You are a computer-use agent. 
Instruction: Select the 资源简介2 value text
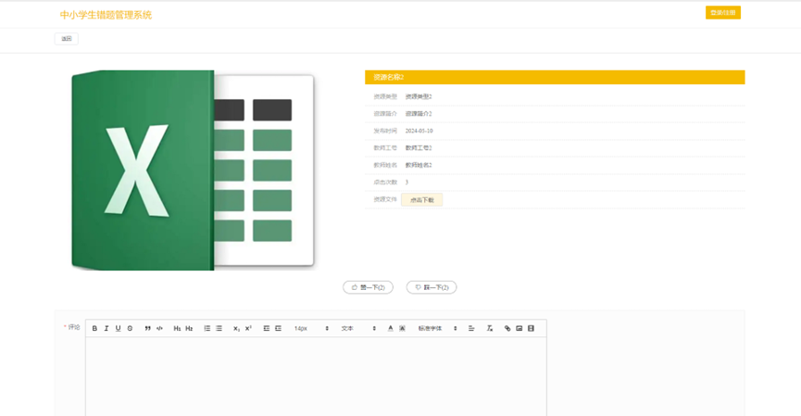[x=419, y=113]
